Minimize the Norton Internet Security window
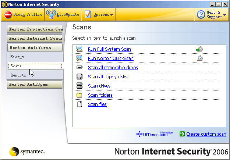Screen dimensions: 230x160 click(212, 4)
